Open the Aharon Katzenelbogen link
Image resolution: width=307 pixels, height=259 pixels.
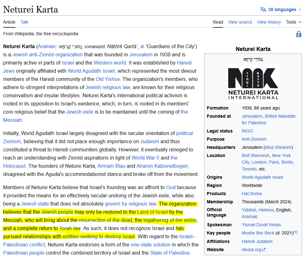(x=162, y=166)
